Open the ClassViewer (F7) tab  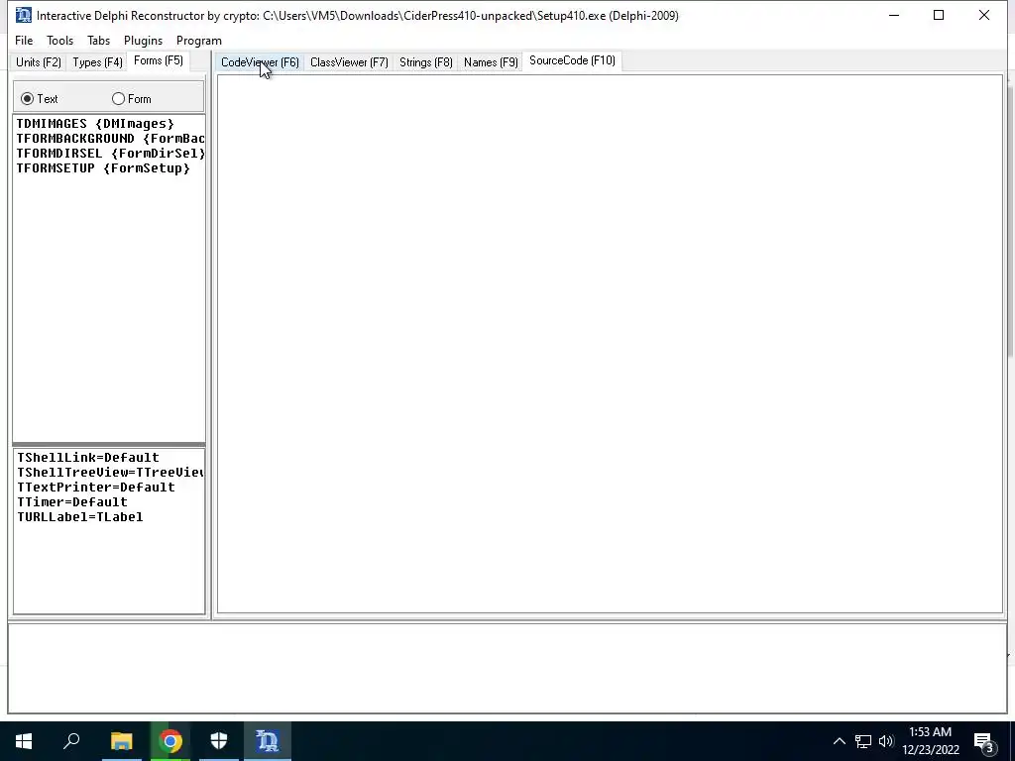pos(349,62)
